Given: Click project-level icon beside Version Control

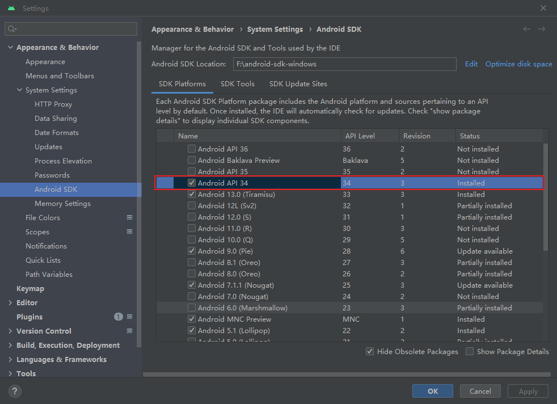Looking at the screenshot, I should click(x=129, y=331).
